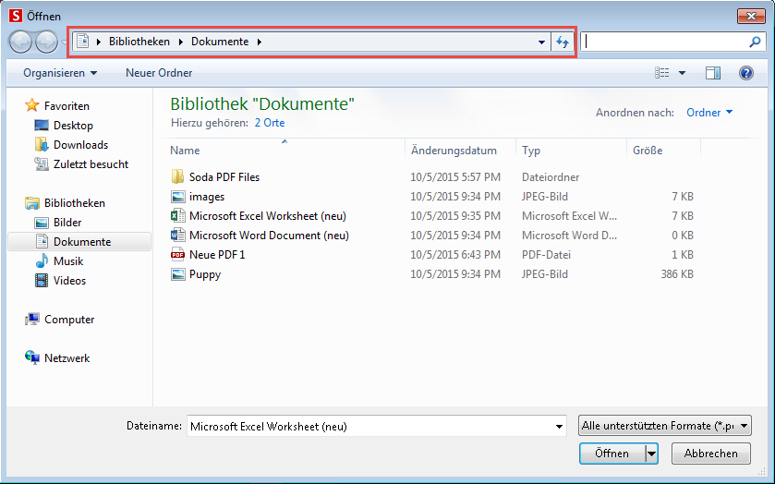The height and width of the screenshot is (484, 775).
Task: Open the Organisieren dropdown menu
Action: (60, 73)
